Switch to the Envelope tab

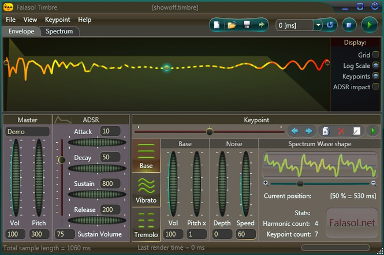21,31
